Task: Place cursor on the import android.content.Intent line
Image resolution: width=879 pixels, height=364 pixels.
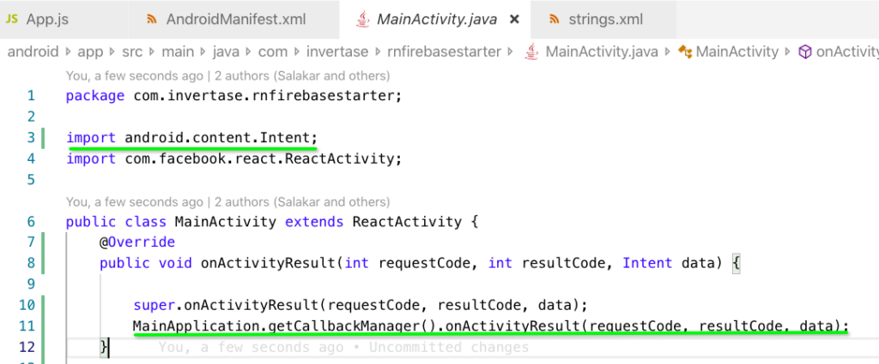Action: pos(191,138)
